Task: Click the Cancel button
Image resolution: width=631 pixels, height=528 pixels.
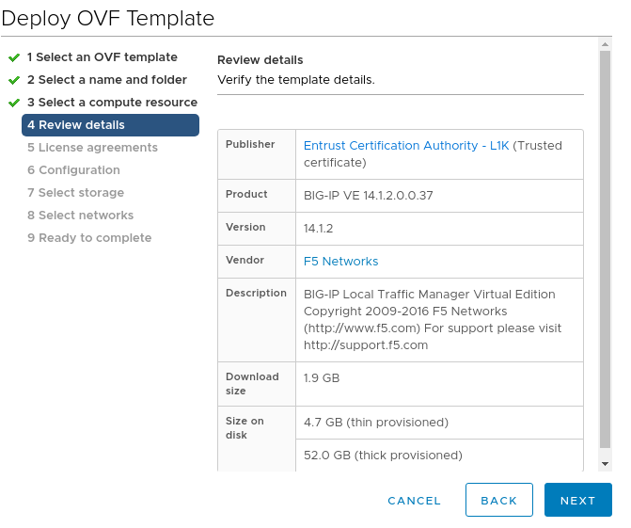Action: click(x=414, y=501)
